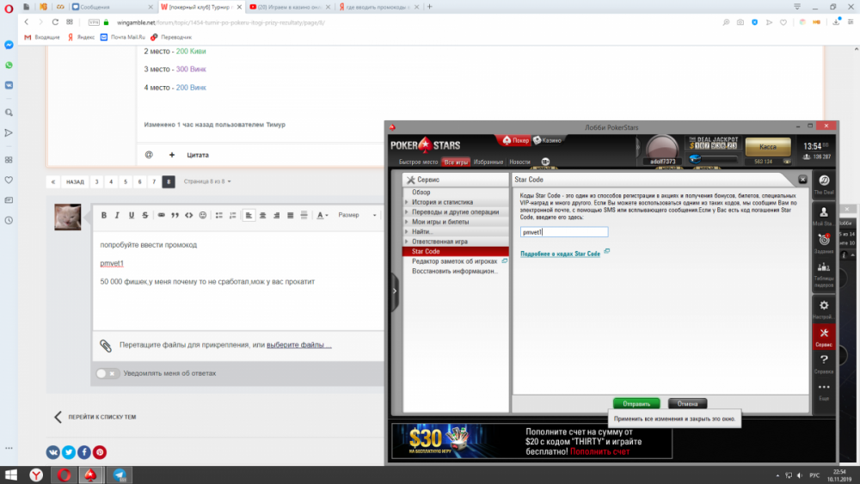Viewport: 860px width, 484px height.
Task: Click the Справка question mark icon
Action: click(824, 363)
